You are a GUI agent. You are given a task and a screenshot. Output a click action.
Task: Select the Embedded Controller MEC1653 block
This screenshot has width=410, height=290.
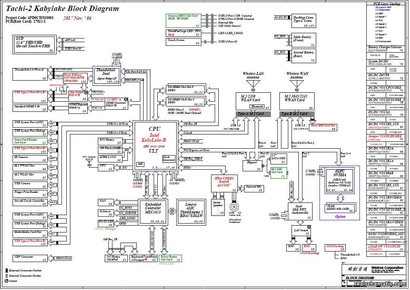coord(154,211)
